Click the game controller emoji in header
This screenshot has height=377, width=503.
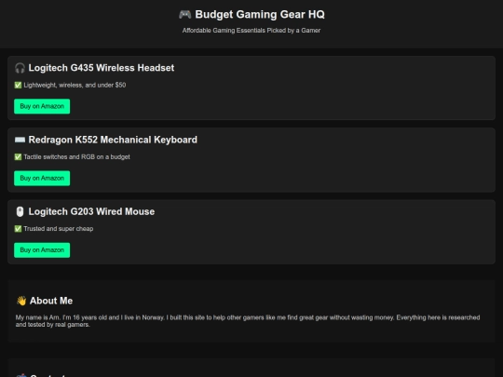click(x=184, y=14)
